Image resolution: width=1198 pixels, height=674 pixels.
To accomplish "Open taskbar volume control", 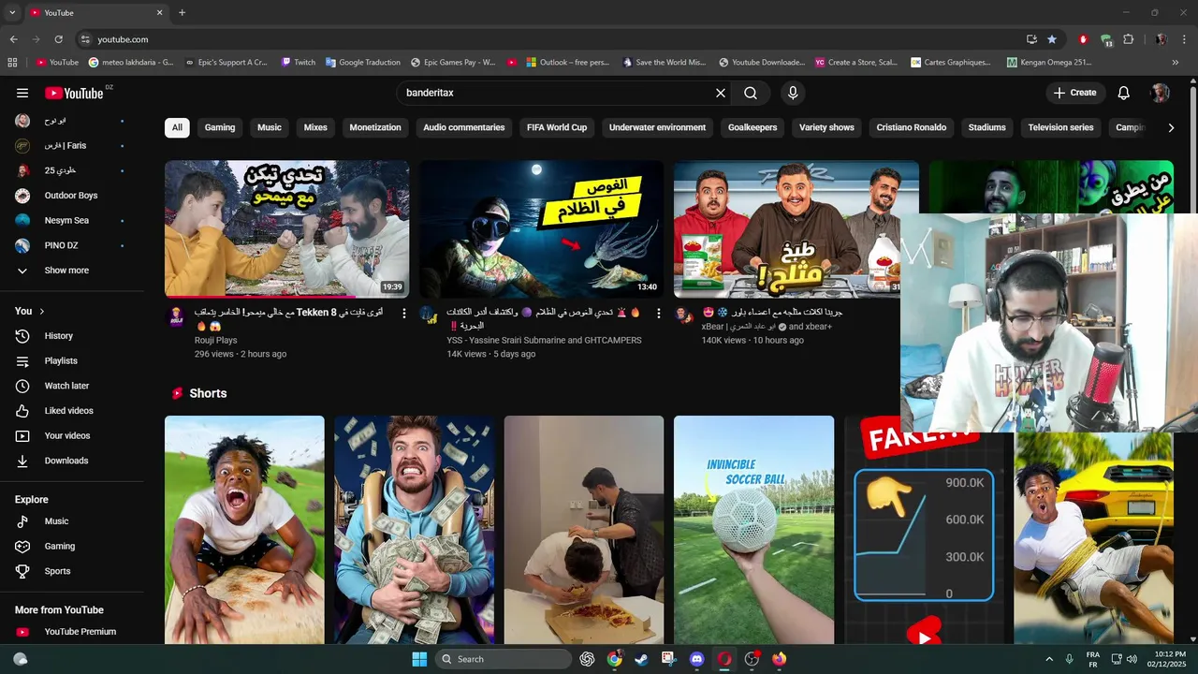I will (1132, 659).
